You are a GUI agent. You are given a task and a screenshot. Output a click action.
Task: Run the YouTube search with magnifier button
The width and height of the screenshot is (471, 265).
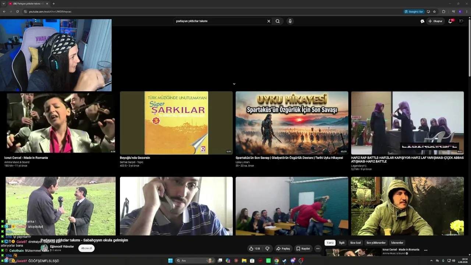tap(277, 21)
